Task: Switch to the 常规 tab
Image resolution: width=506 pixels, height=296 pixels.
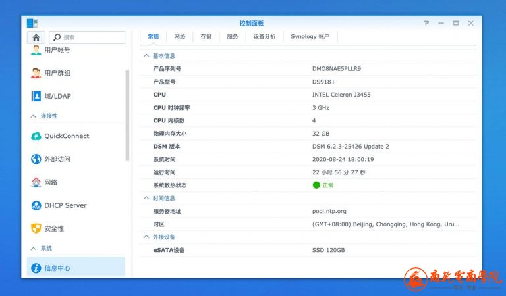Action: point(154,36)
